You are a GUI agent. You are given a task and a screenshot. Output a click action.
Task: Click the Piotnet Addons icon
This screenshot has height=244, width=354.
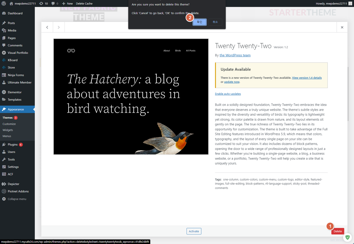pos(4,191)
